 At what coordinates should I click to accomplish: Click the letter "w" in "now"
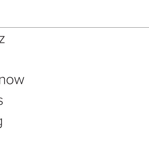pos(19,80)
